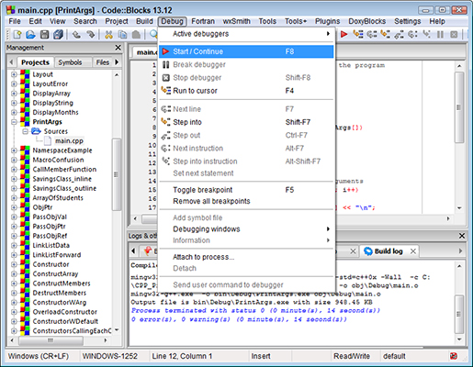Choose Toggle breakpoint menu entry
Viewport: 473px width, 367px height.
click(x=246, y=190)
